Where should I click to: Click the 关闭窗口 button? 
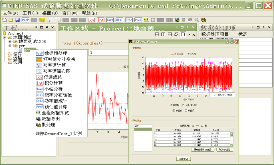click(x=183, y=159)
